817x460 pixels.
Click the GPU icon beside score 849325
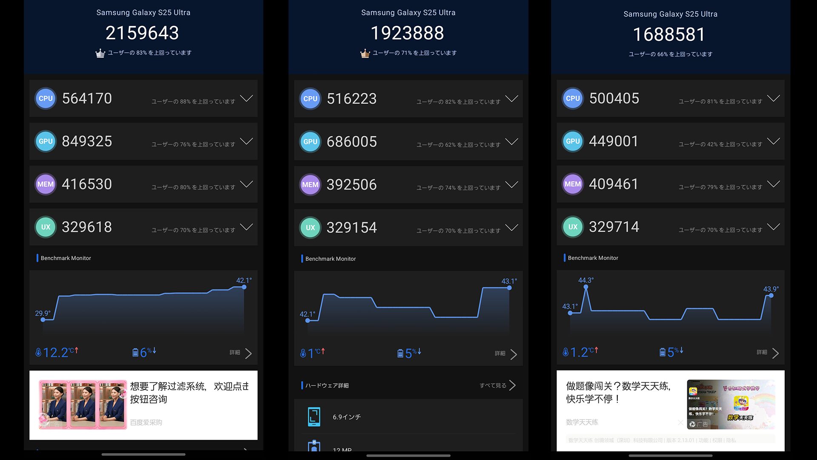click(x=46, y=141)
